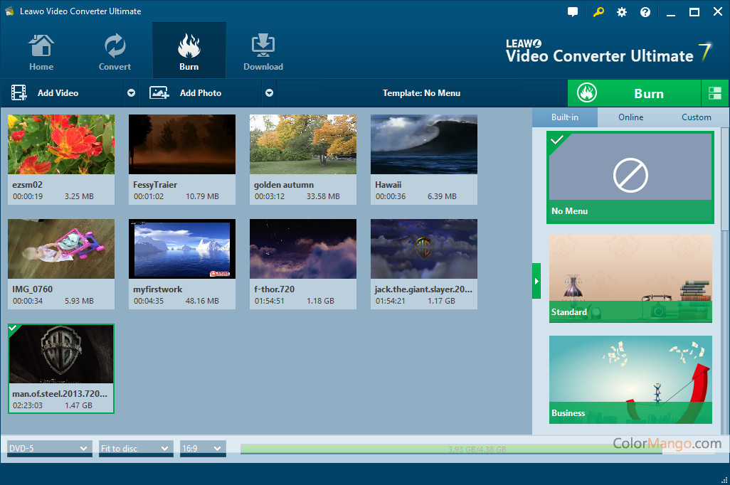Select the jack.the.giant.slayer video thumbnail
The image size is (730, 485).
pyautogui.click(x=424, y=249)
